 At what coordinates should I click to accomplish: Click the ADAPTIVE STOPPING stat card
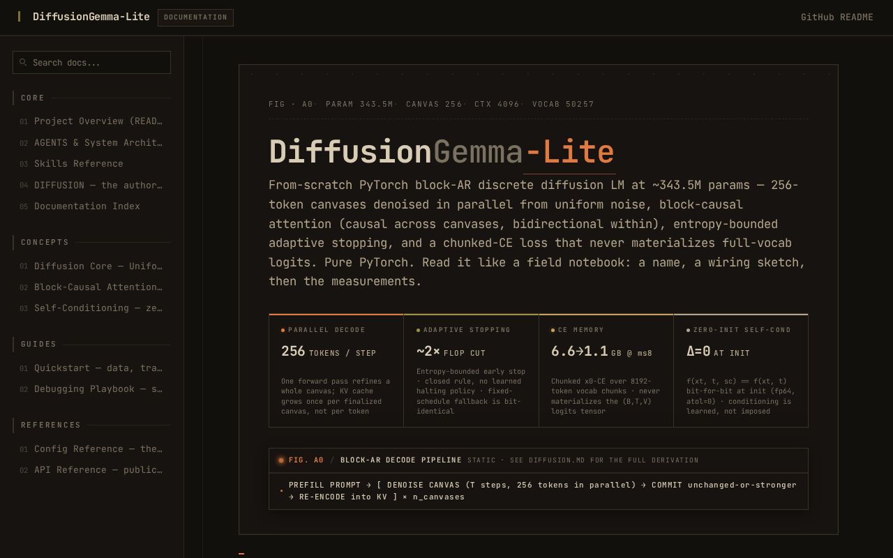tap(471, 370)
